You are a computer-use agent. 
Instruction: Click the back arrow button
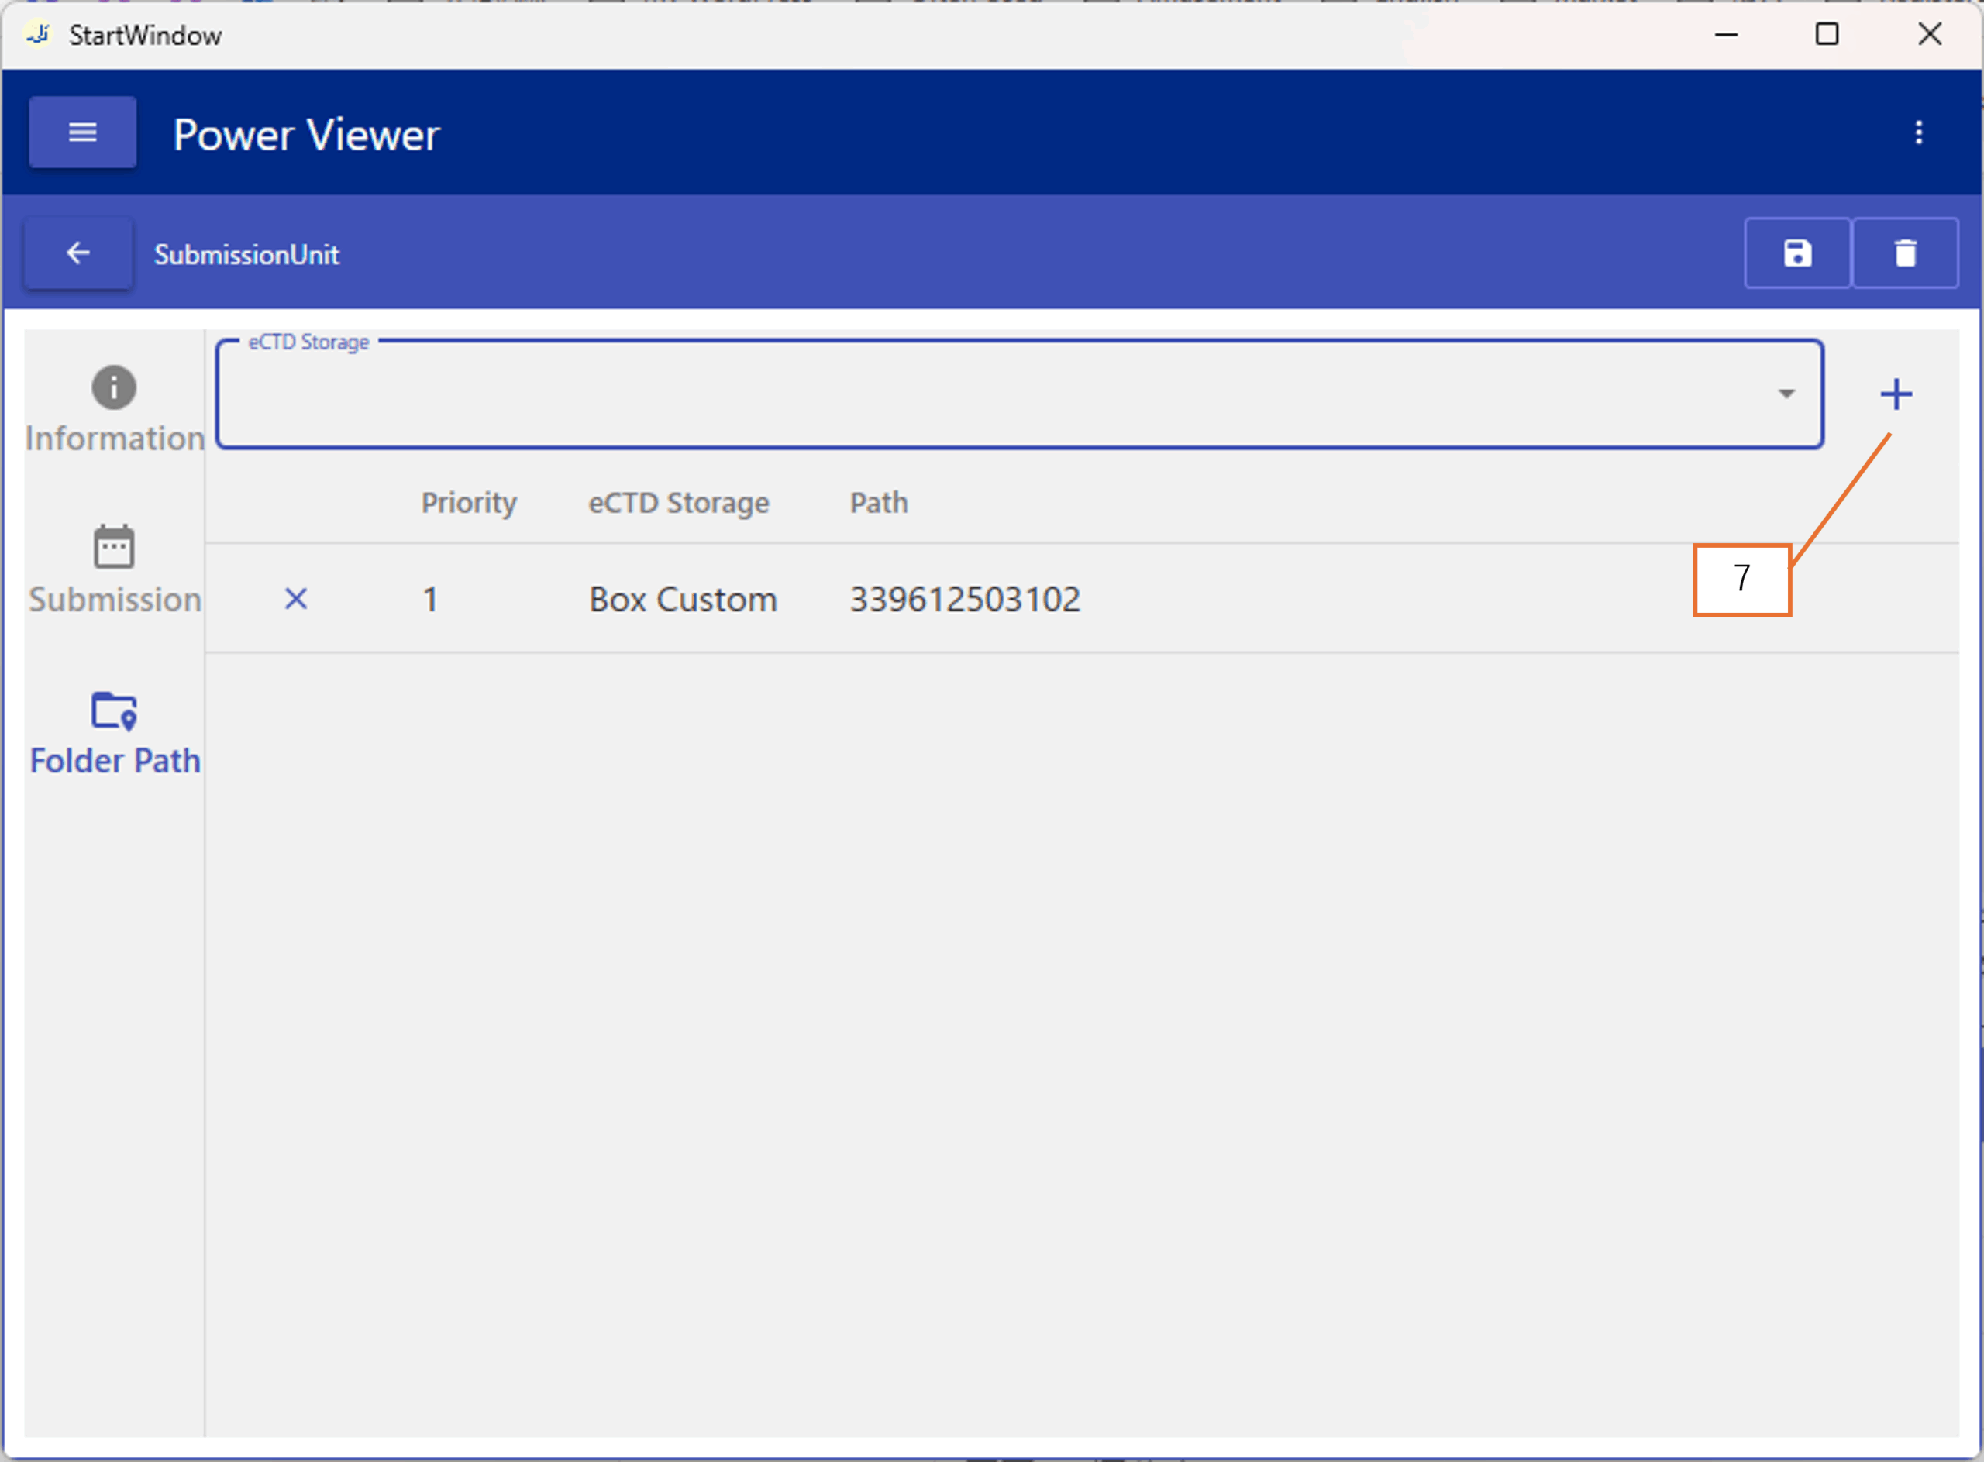tap(78, 254)
